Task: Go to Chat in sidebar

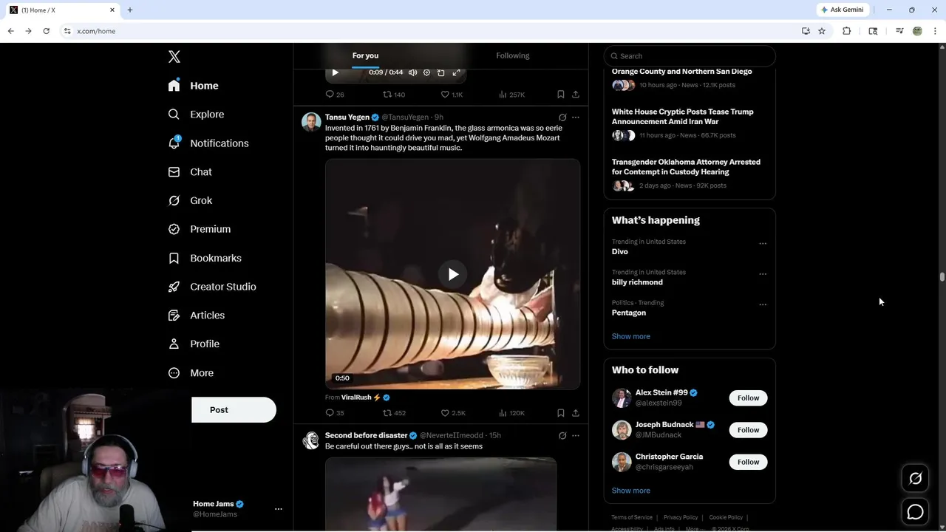Action: [x=190, y=172]
